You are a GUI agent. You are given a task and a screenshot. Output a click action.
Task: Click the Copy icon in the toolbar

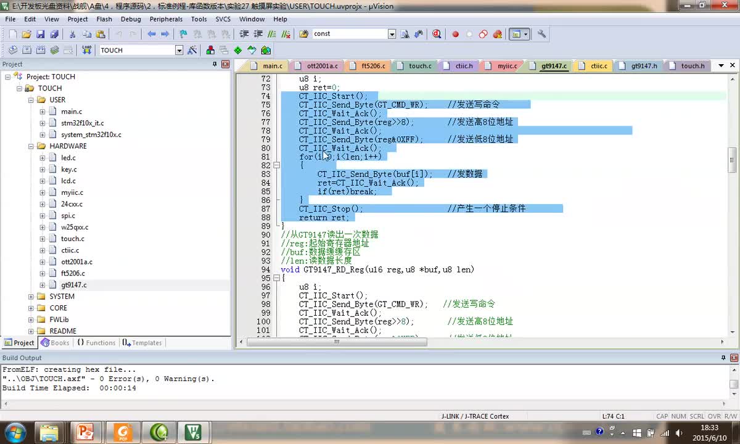tap(87, 34)
